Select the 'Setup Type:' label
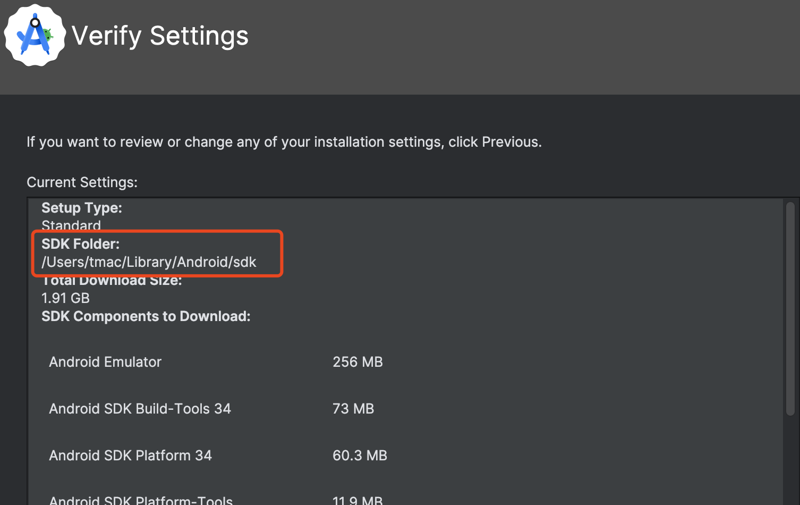Image resolution: width=800 pixels, height=505 pixels. click(82, 208)
